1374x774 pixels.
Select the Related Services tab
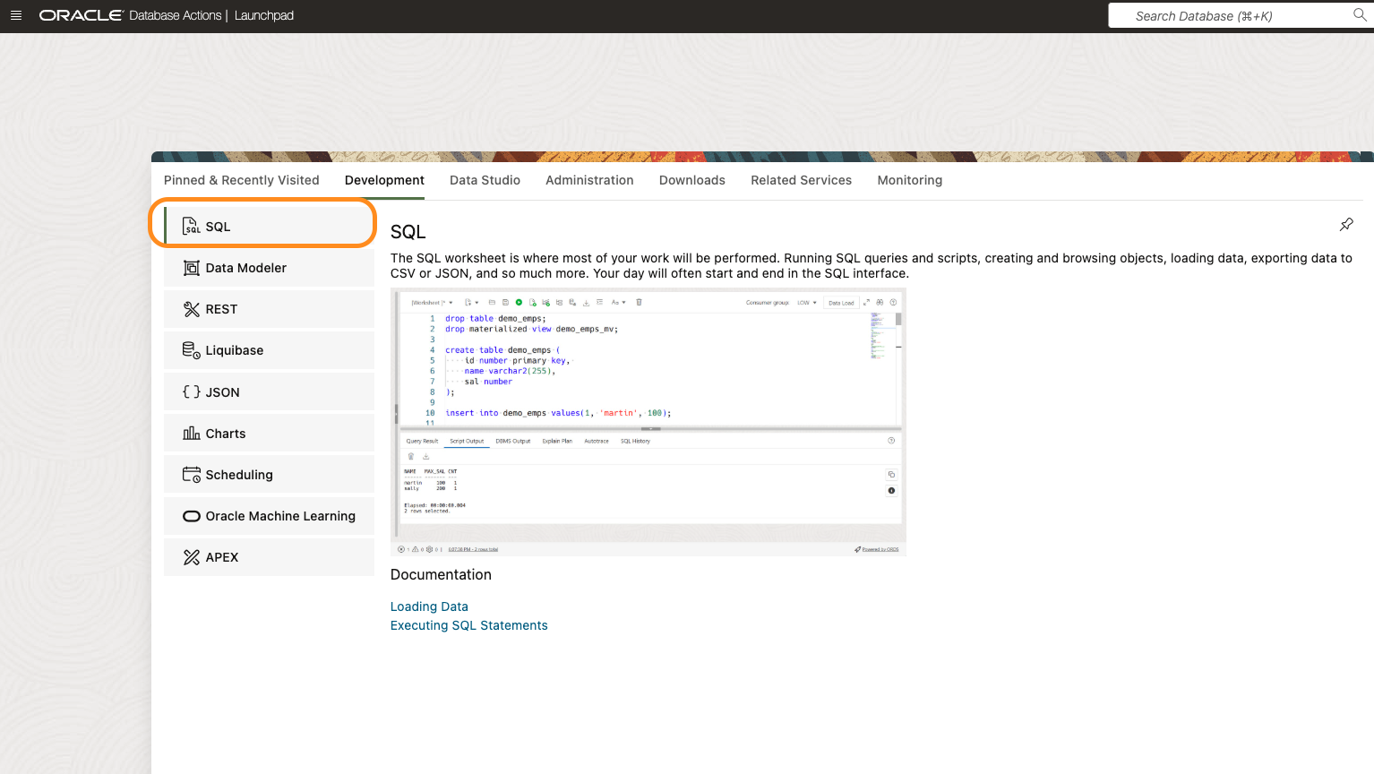pos(801,180)
